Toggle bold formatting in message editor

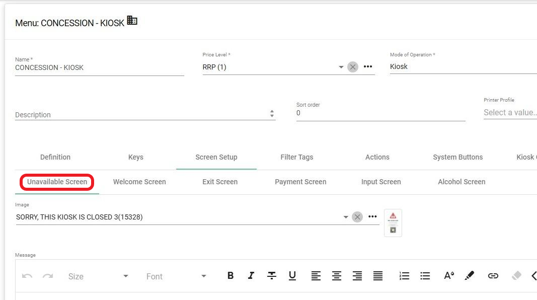tap(231, 276)
